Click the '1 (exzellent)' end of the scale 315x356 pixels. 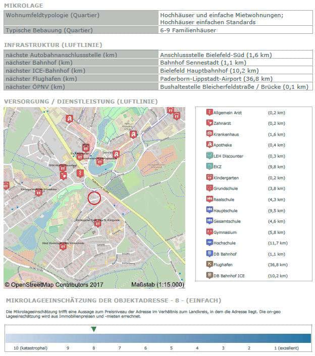286,348
